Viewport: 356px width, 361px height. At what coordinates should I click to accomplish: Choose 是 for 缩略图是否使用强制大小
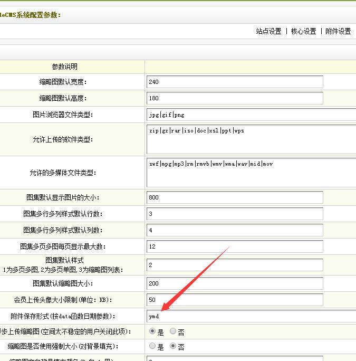click(153, 347)
